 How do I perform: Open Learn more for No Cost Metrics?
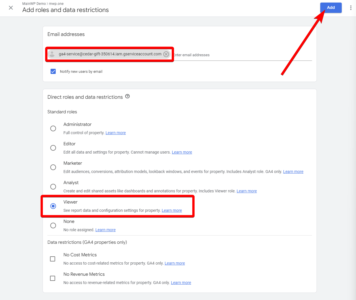point(175,263)
